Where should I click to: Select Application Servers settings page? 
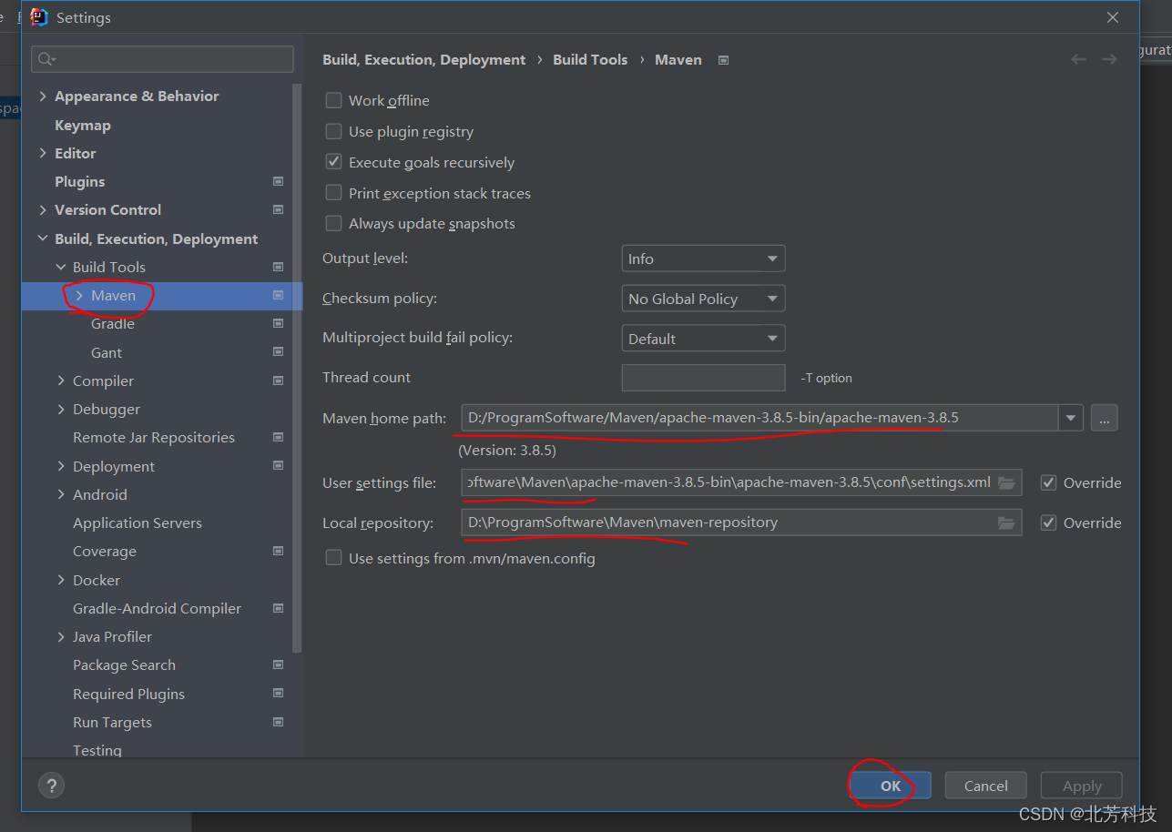[138, 523]
